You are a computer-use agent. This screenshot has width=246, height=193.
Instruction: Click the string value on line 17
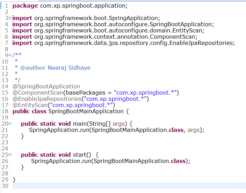(81, 105)
